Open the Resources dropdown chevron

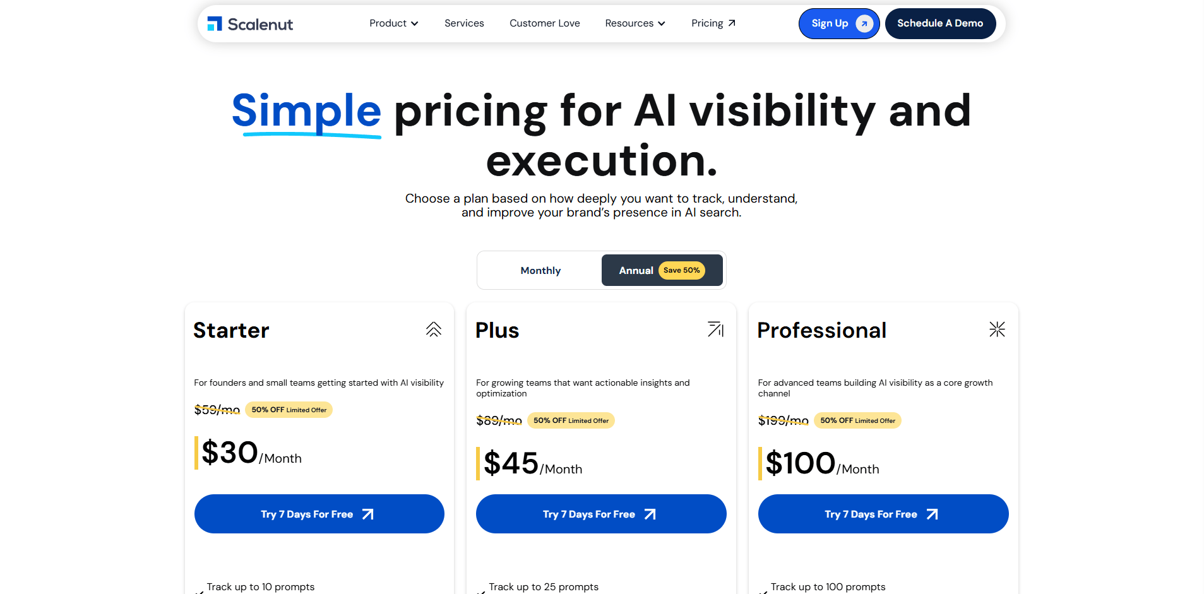coord(662,24)
